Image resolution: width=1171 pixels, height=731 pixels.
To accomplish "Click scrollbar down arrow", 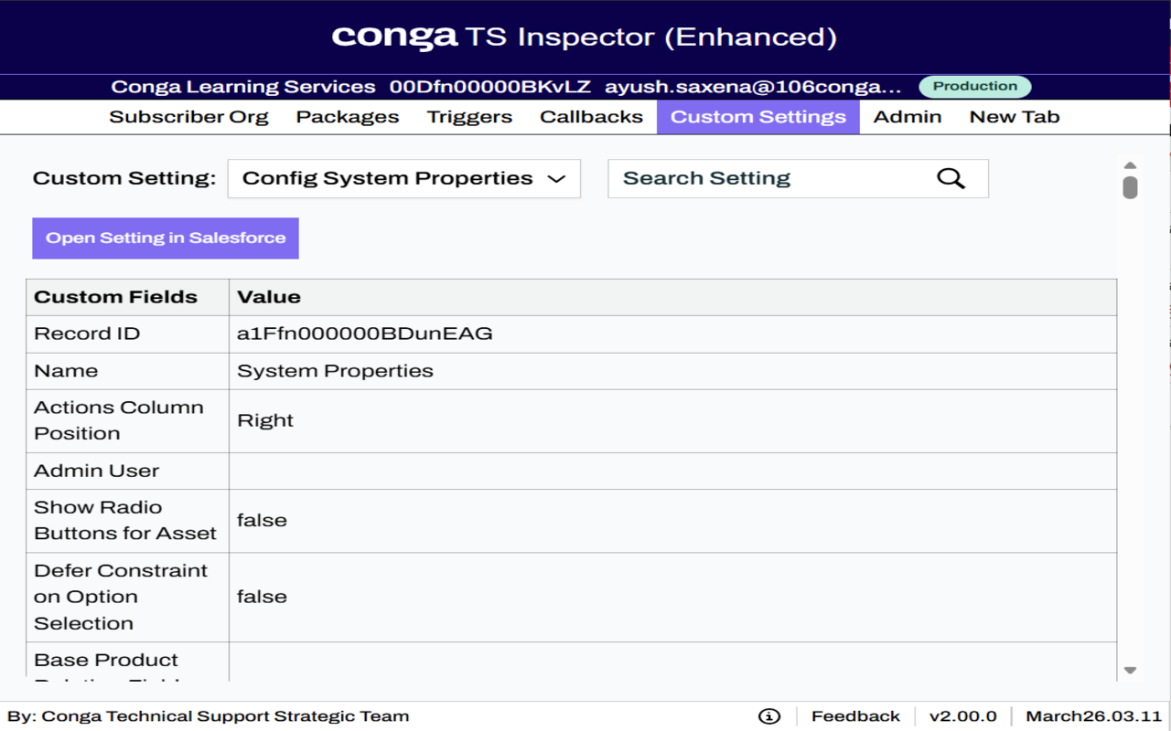I will pyautogui.click(x=1130, y=670).
